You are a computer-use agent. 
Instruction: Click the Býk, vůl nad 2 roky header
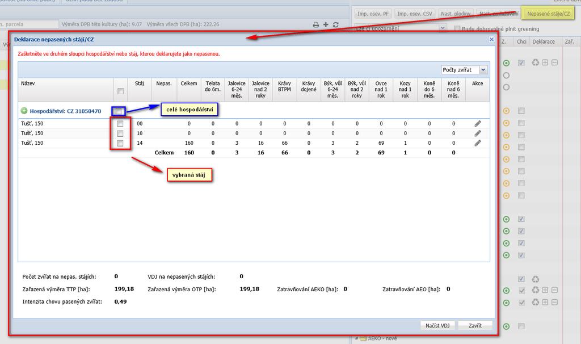pyautogui.click(x=357, y=89)
